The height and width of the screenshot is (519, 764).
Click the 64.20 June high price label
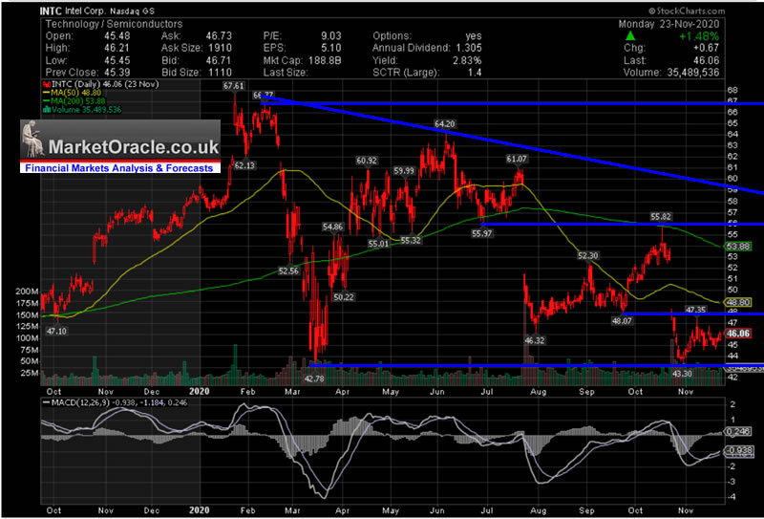[x=444, y=124]
